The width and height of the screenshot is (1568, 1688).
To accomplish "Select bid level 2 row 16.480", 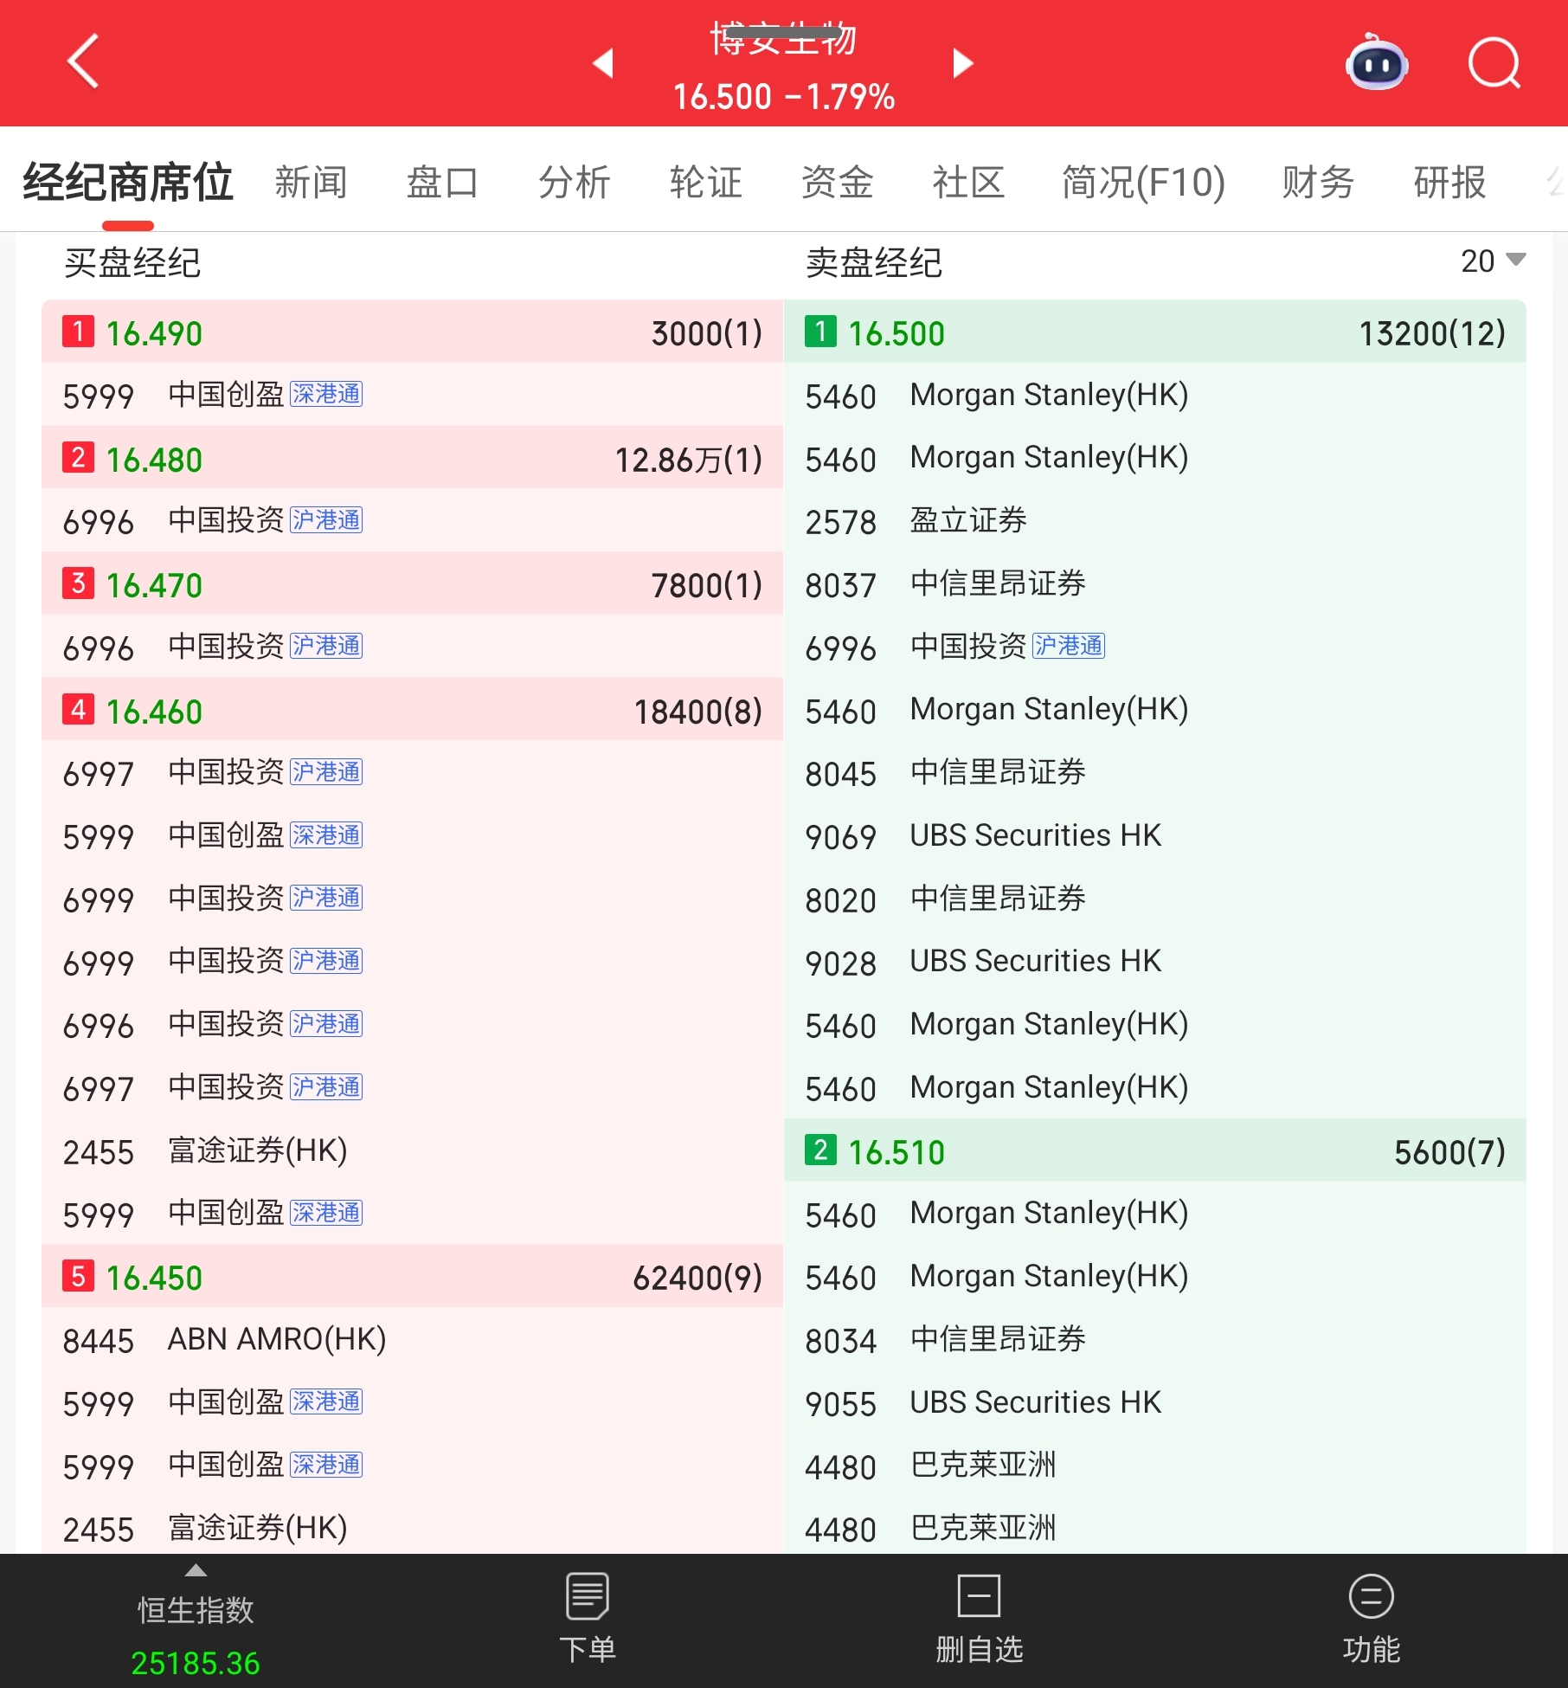I will click(x=412, y=458).
